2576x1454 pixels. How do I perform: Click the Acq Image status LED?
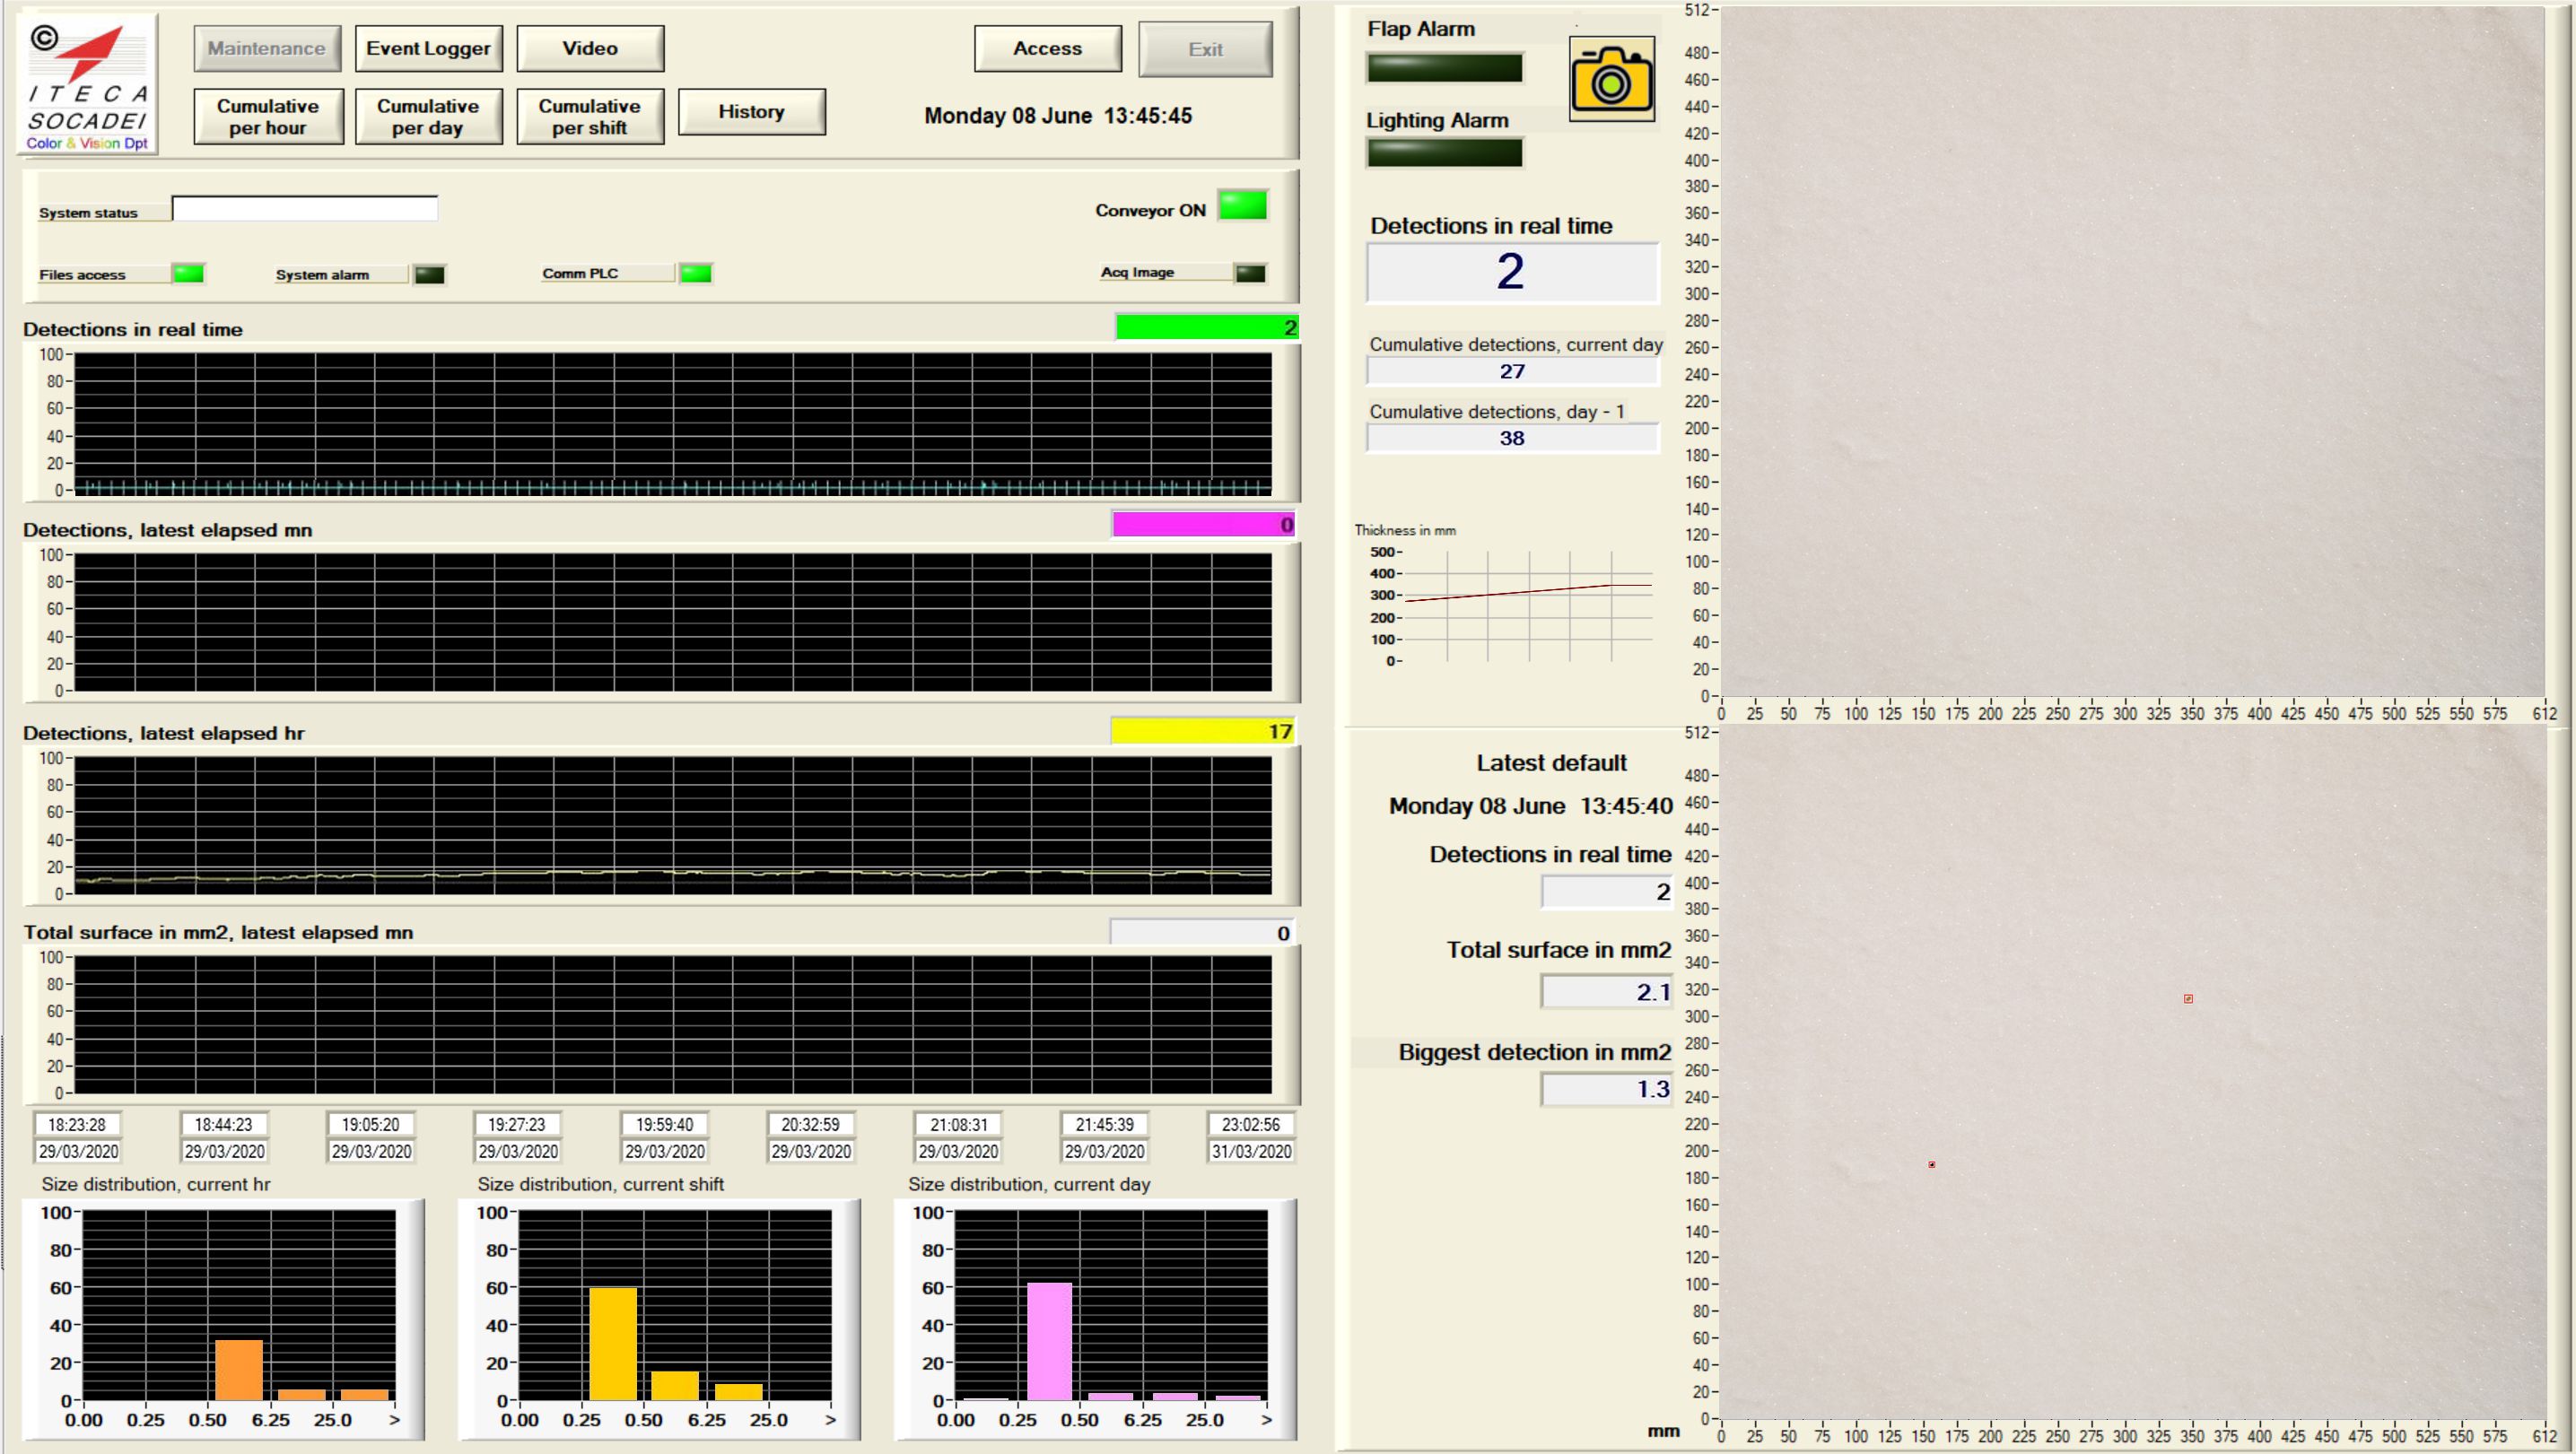[x=1249, y=273]
